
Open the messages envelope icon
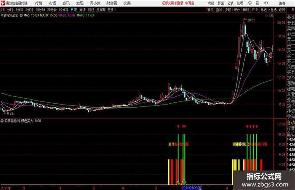point(266,3)
